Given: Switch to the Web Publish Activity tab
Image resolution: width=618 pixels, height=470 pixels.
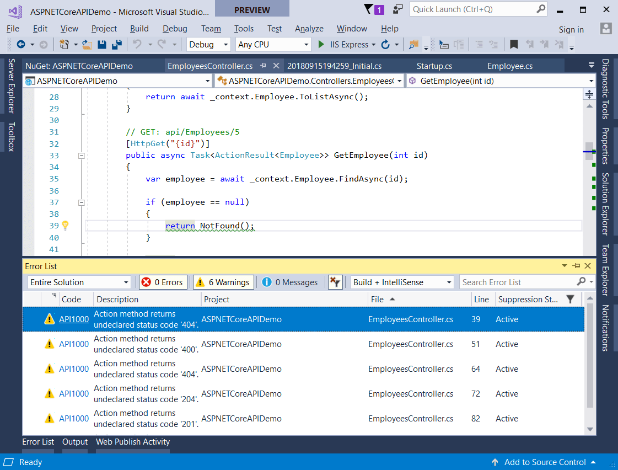Looking at the screenshot, I should [133, 442].
